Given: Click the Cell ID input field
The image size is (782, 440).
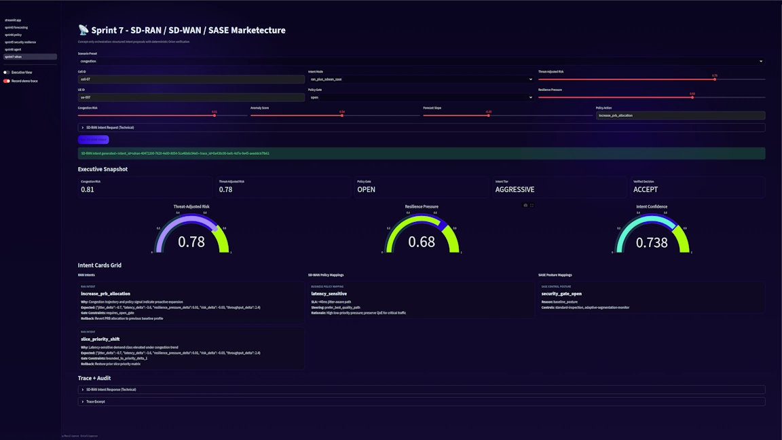Looking at the screenshot, I should 191,79.
